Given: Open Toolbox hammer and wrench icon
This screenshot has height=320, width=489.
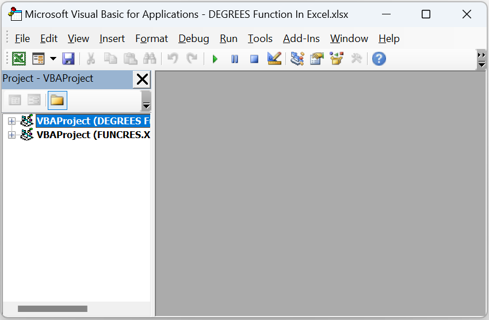Looking at the screenshot, I should pos(357,59).
